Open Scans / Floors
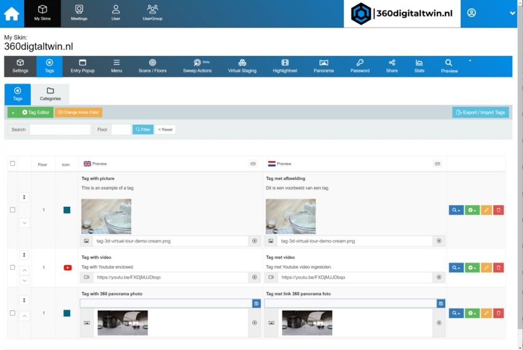523x350 pixels. [153, 66]
